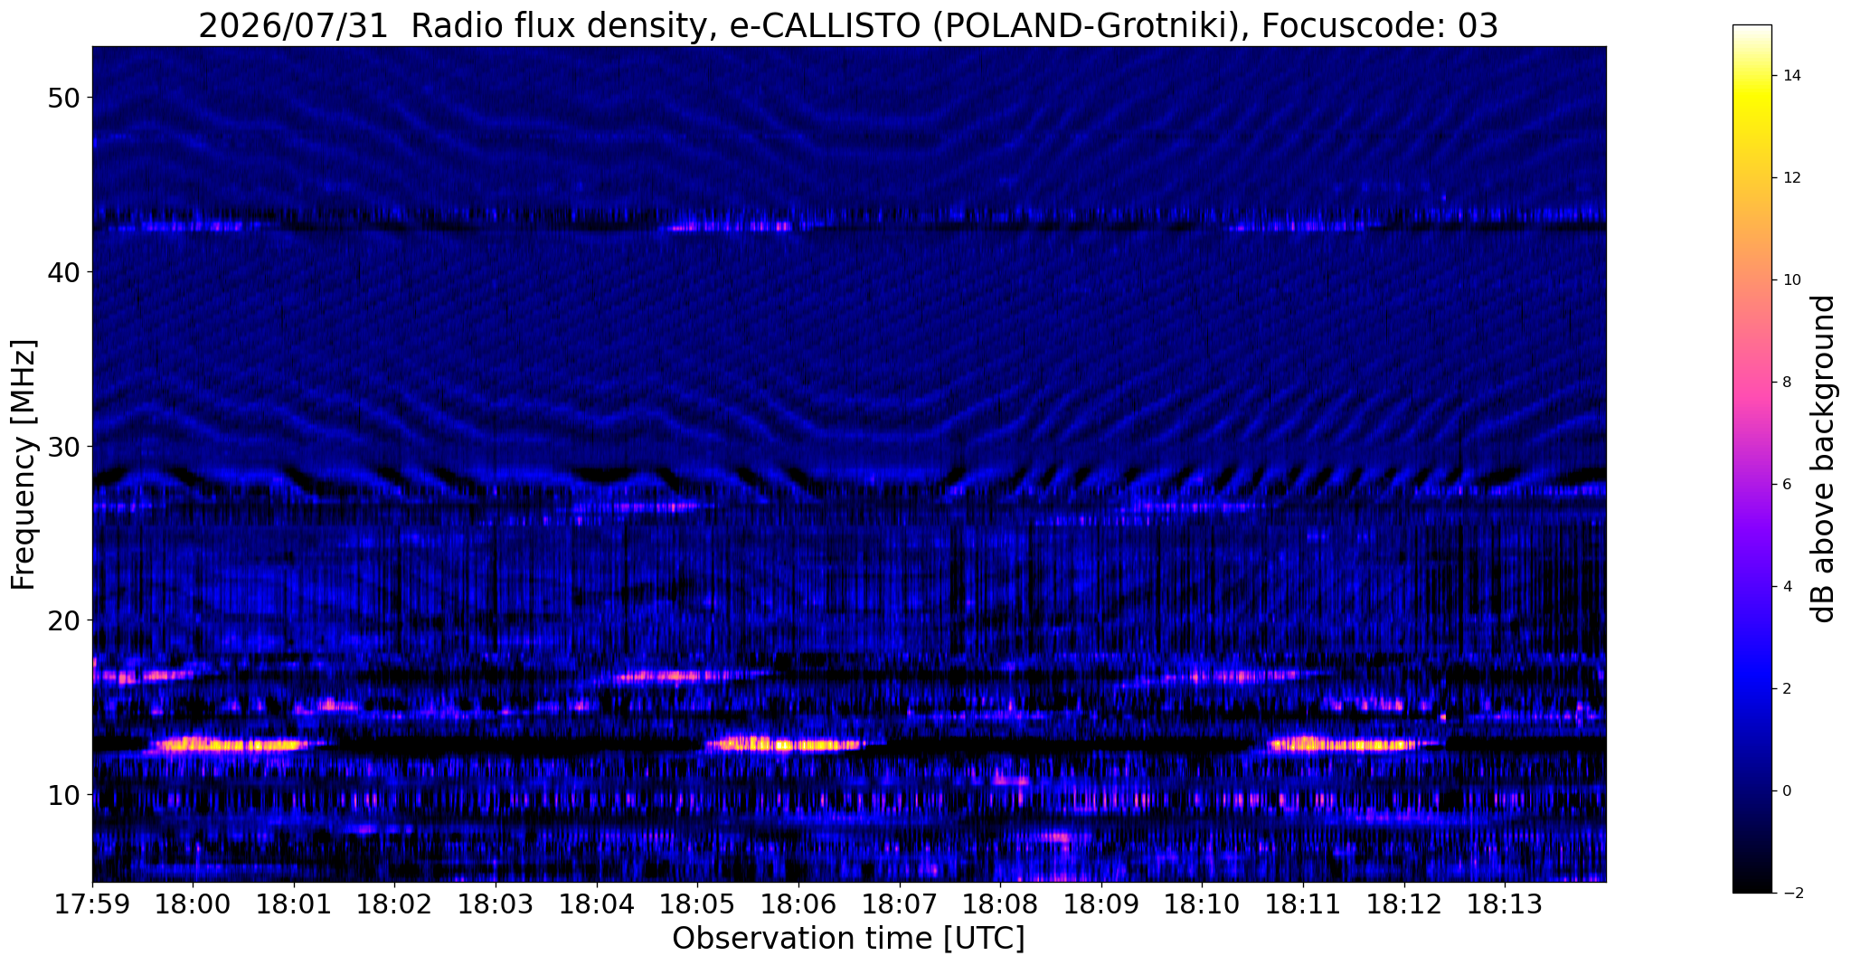The width and height of the screenshot is (1851, 965).
Task: Click the 17:59 time tick label
Action: pyautogui.click(x=92, y=904)
